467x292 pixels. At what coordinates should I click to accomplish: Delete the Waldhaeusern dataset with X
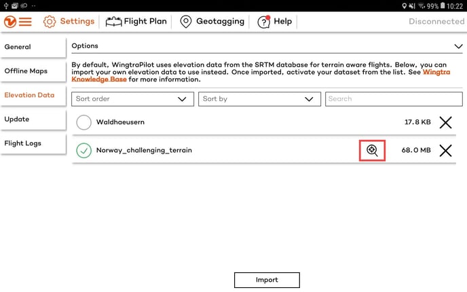pos(445,123)
